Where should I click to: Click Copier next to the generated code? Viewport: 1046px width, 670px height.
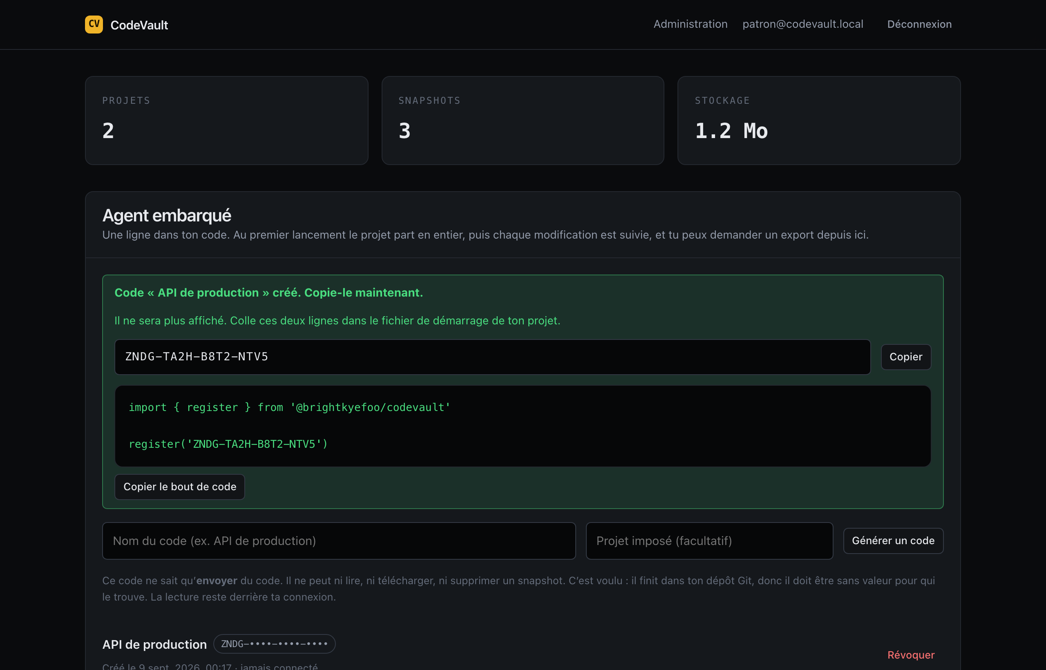pyautogui.click(x=905, y=357)
